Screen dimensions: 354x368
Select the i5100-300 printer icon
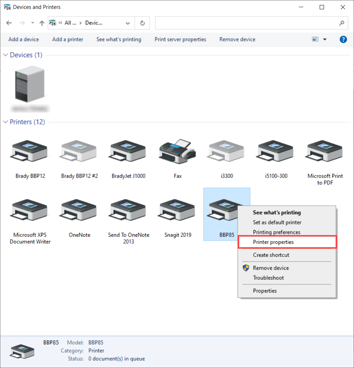(x=275, y=151)
